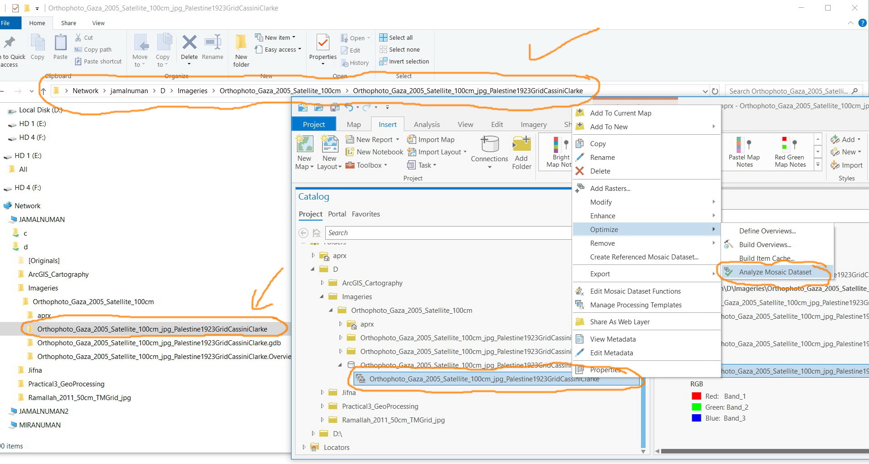Switch to Home tab in File Explorer

[37, 23]
